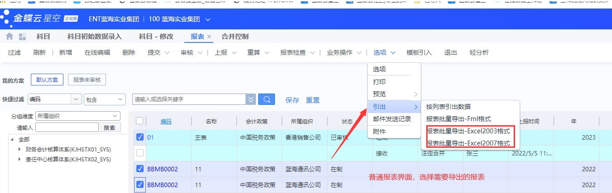Click the 香港销售公司 cell
Screen dimensions: 612x193
click(x=304, y=137)
